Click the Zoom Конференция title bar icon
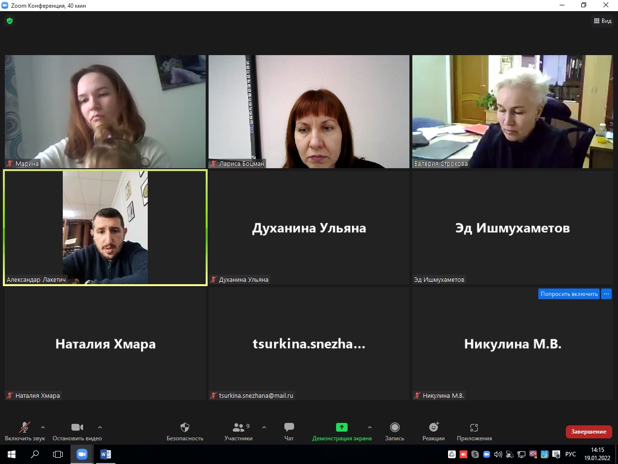The height and width of the screenshot is (464, 618). (x=5, y=5)
